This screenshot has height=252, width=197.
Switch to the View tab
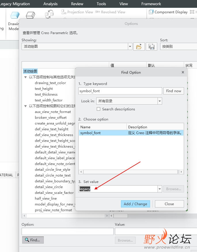pos(124,4)
